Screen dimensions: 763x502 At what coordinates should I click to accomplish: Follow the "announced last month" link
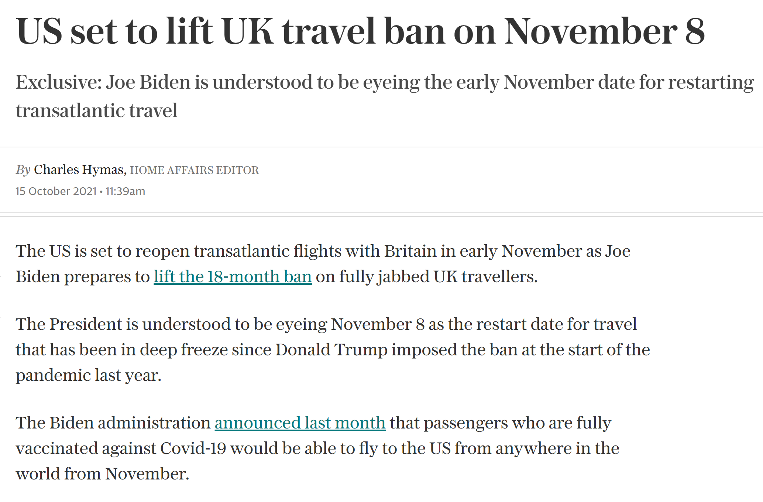coord(300,423)
